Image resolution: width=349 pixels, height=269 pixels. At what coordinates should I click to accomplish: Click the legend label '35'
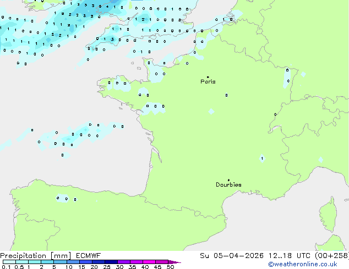(x=132, y=267)
